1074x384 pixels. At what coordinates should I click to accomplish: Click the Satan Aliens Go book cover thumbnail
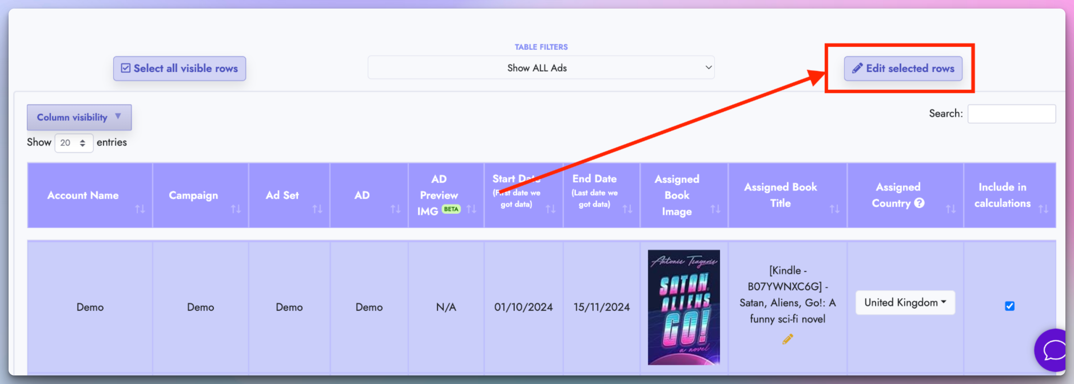pyautogui.click(x=684, y=307)
